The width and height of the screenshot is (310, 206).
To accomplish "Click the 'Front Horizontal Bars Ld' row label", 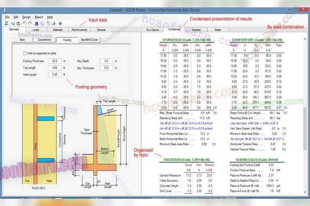I will [174, 133].
